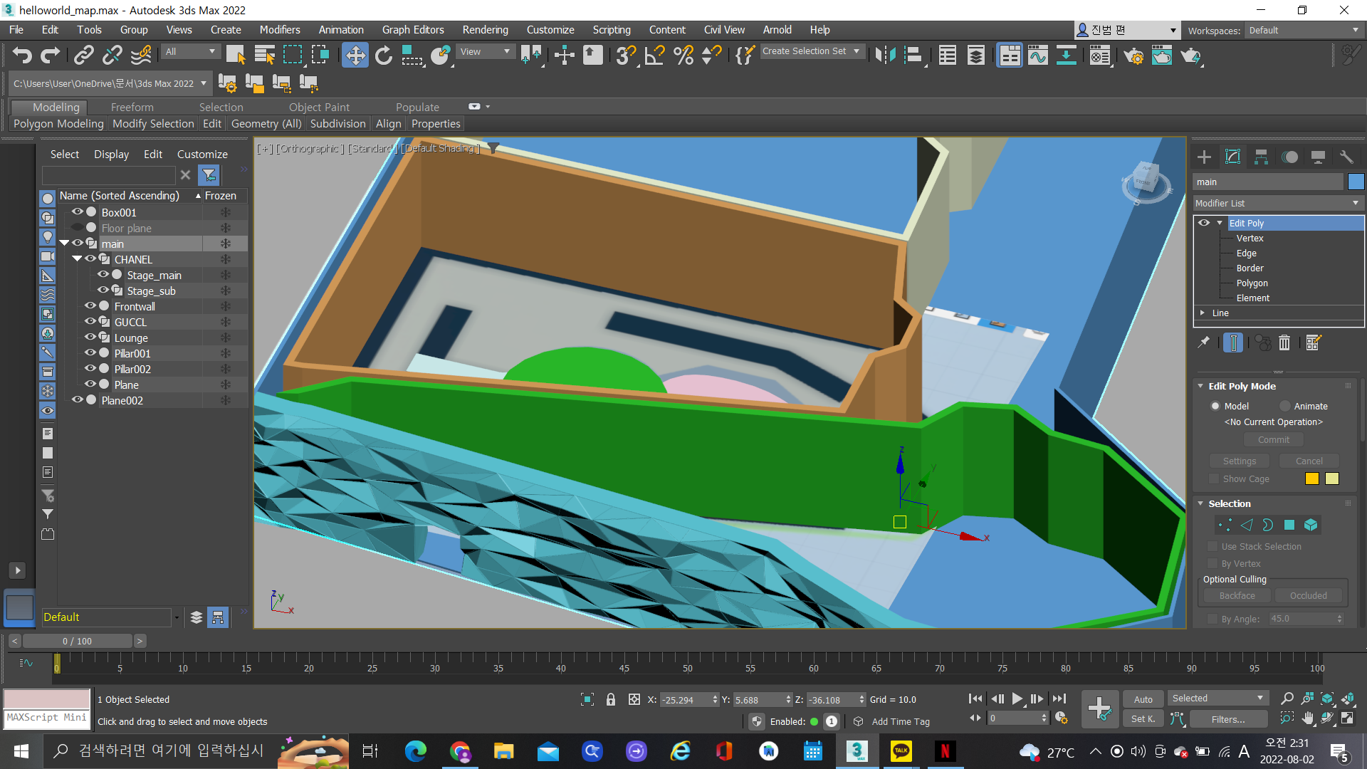Open the Hierarchy panel tab icon
The width and height of the screenshot is (1367, 769).
[x=1261, y=157]
